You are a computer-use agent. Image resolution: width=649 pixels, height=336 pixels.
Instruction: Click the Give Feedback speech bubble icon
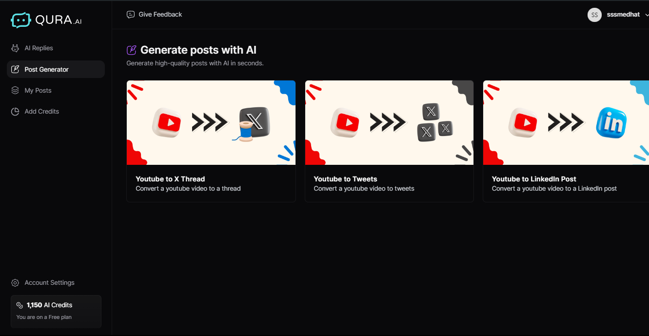(131, 15)
